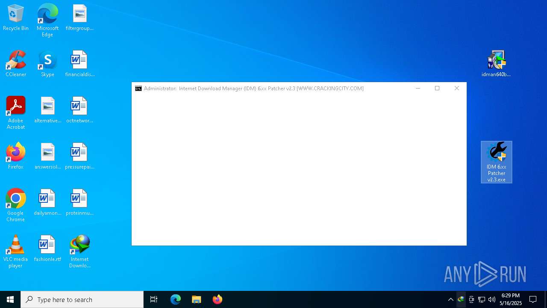Select the Firefox desktop shortcut
Screen dimensions: 547x308
click(16, 156)
